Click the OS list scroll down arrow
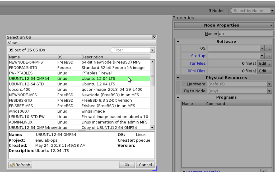The width and height of the screenshot is (275, 172). [152, 127]
